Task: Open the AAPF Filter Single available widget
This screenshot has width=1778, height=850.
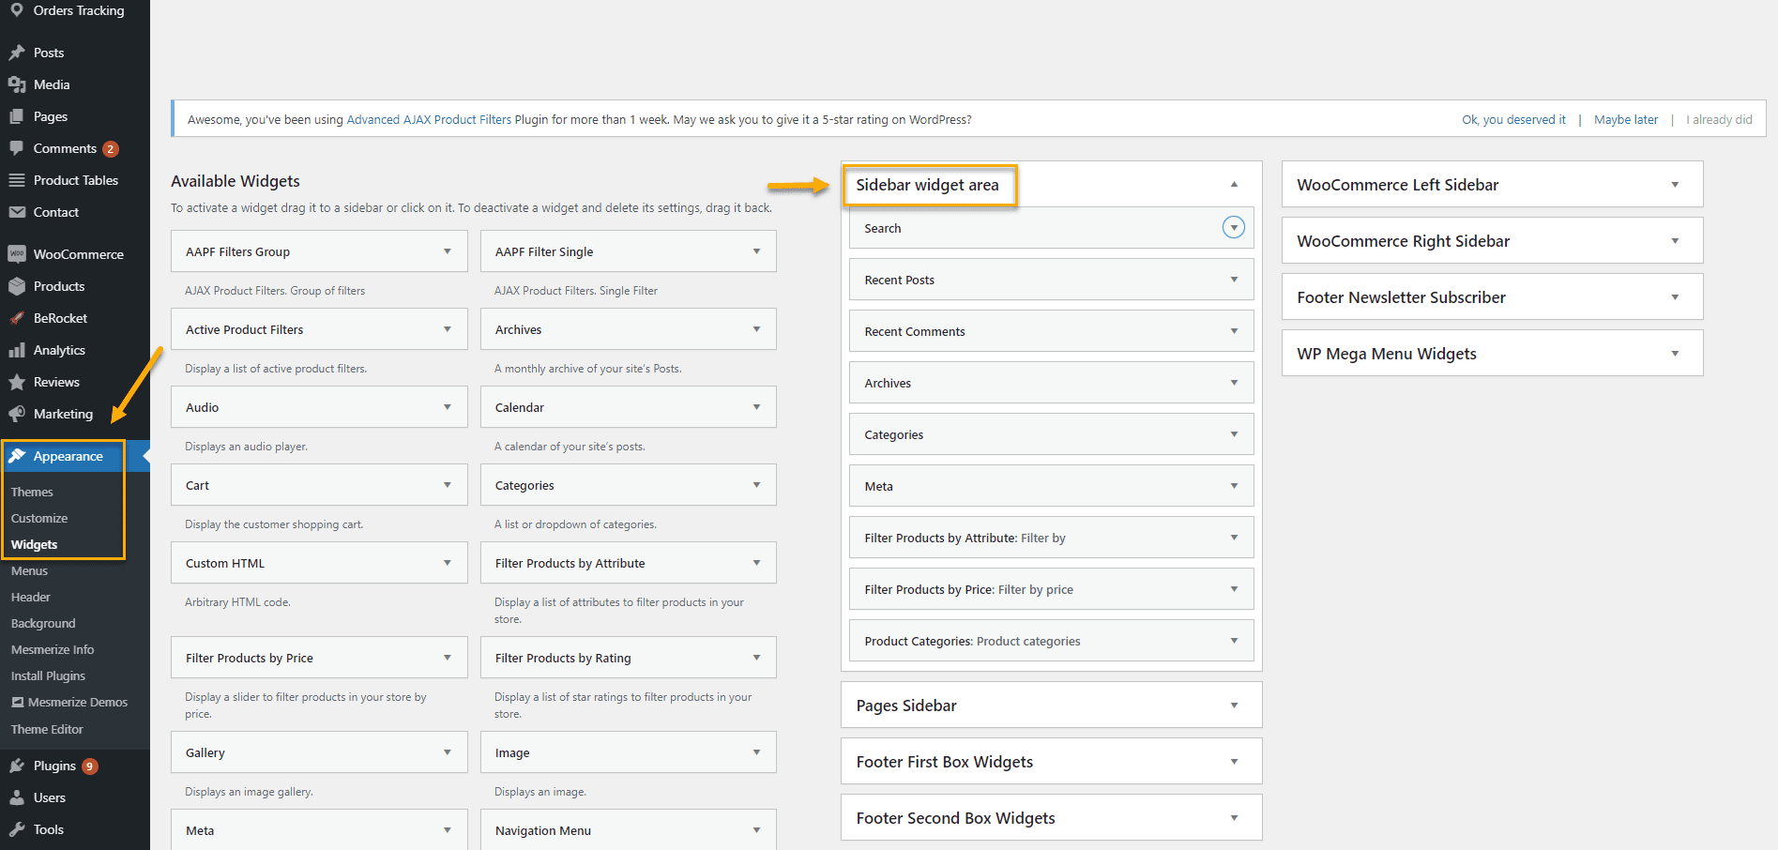Action: [x=629, y=251]
